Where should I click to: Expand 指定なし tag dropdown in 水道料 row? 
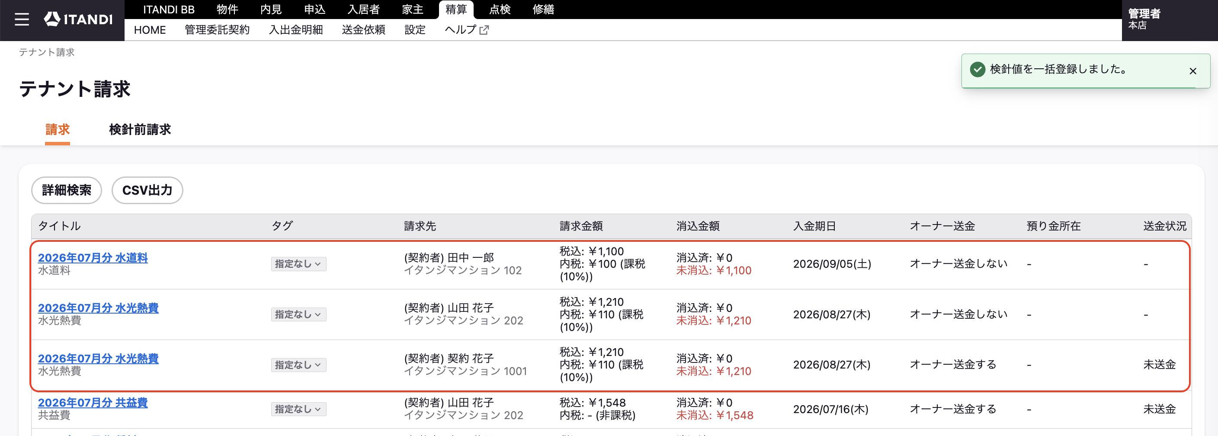tap(298, 264)
